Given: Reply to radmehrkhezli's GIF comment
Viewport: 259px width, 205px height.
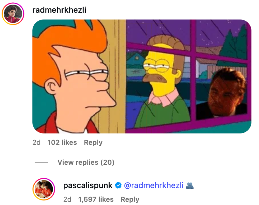Looking at the screenshot, I should point(93,143).
